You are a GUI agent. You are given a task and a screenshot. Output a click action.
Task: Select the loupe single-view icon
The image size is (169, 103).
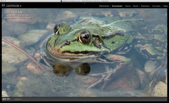point(4,99)
